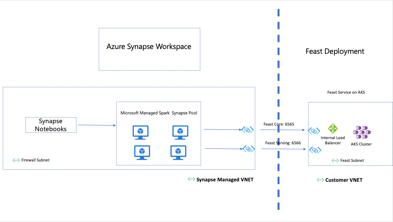The image size is (393, 222).
Task: Click the Firewall Subnet icon
Action: pos(16,160)
